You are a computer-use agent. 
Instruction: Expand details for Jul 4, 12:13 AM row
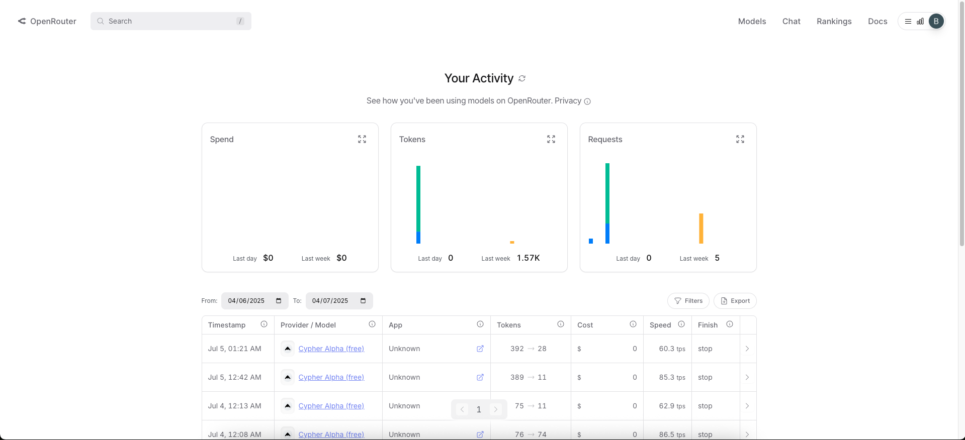pyautogui.click(x=747, y=406)
